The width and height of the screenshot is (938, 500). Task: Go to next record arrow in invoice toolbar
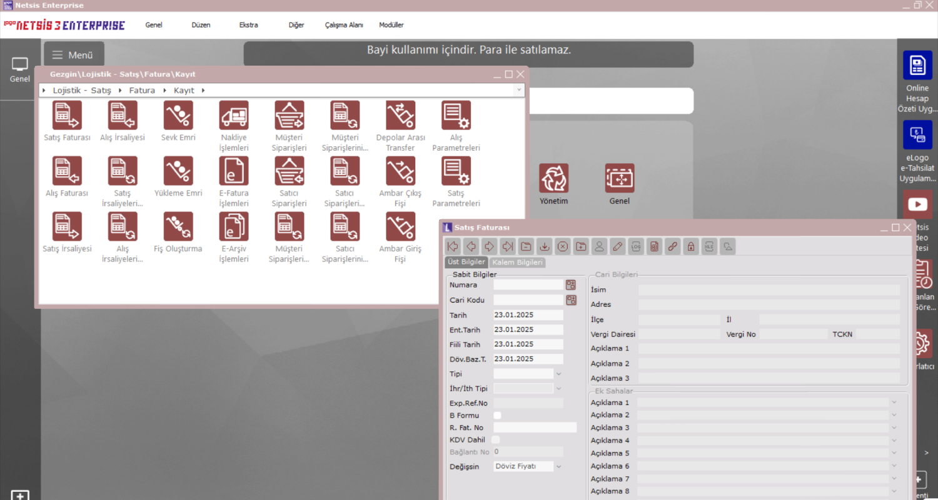[489, 246]
